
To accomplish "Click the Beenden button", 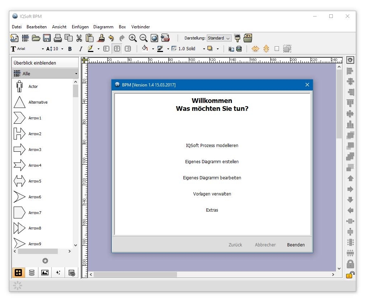I will (296, 245).
